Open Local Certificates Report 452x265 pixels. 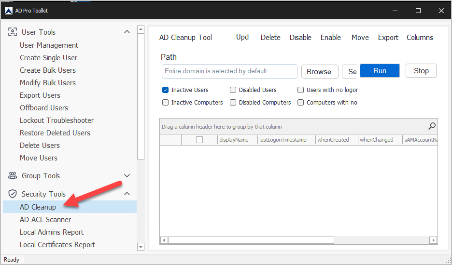(x=57, y=245)
